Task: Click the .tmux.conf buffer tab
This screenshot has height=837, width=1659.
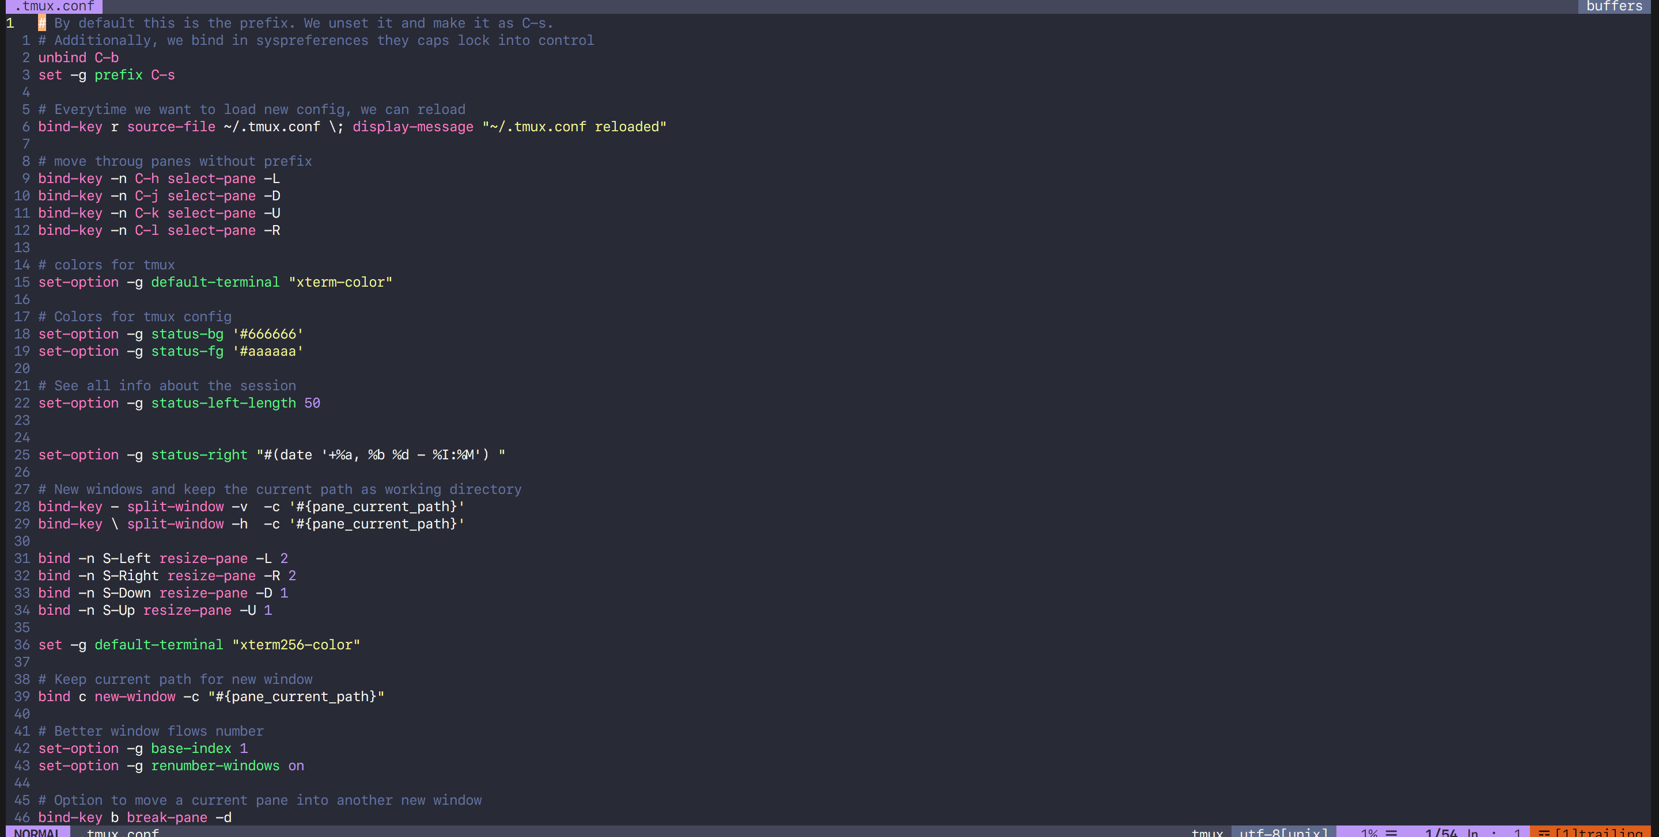Action: (54, 6)
